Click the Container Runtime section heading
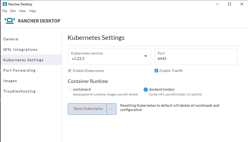The height and width of the screenshot is (142, 248). (88, 81)
